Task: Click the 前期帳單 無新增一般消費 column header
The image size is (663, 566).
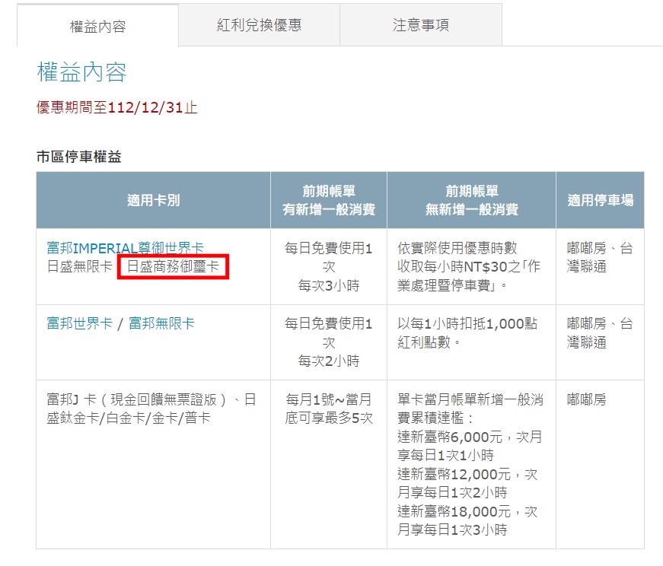Action: click(x=471, y=200)
